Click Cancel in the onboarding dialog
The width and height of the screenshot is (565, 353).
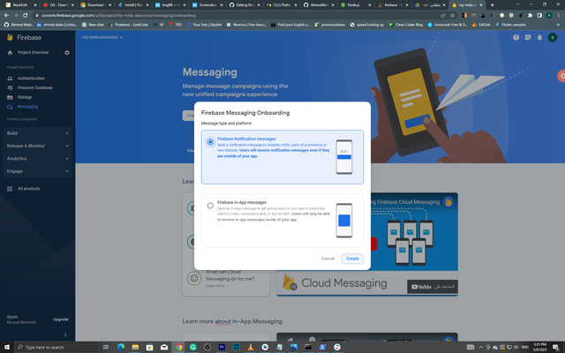[x=328, y=259]
